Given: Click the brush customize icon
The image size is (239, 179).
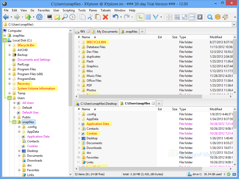Looking at the screenshot, I should pos(225,17).
